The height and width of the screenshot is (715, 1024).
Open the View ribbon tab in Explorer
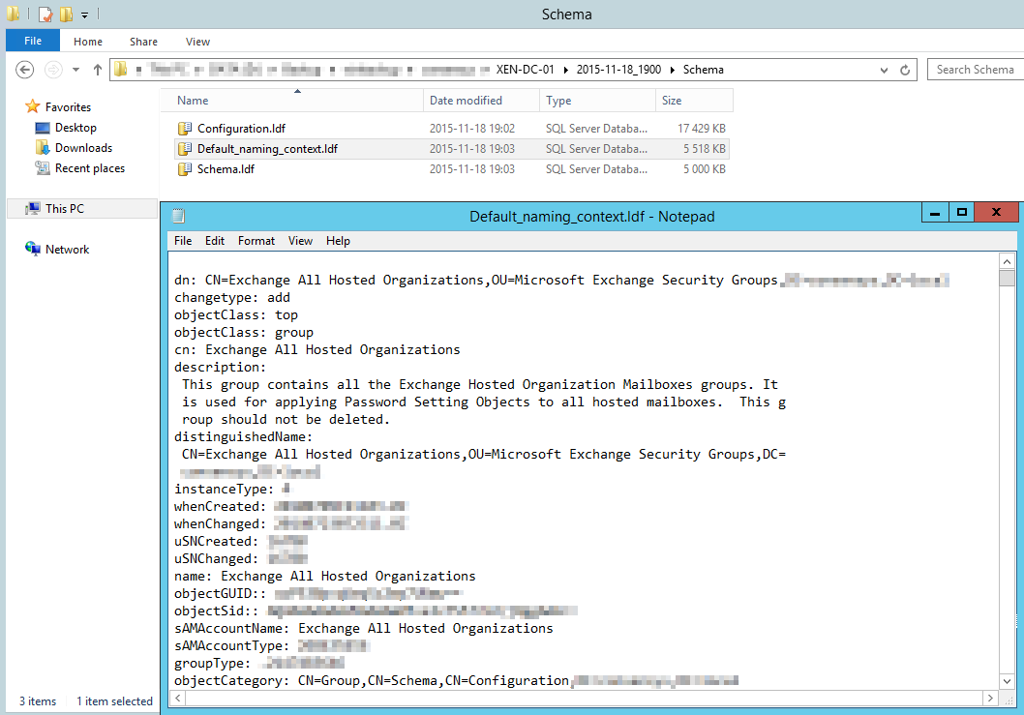tap(197, 42)
